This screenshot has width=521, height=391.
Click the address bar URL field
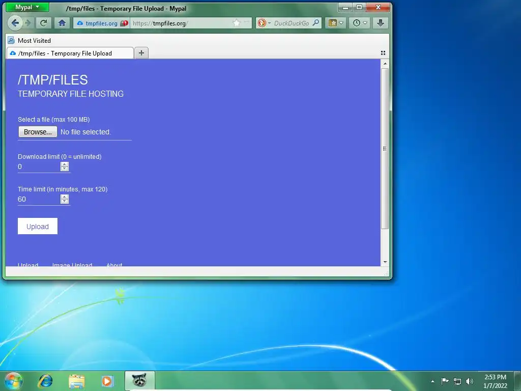point(181,23)
